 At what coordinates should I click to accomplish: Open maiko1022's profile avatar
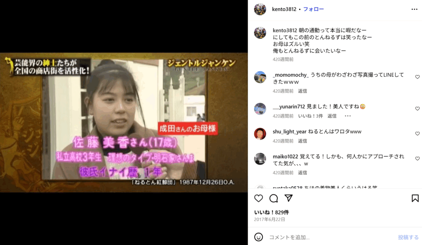[260, 159]
